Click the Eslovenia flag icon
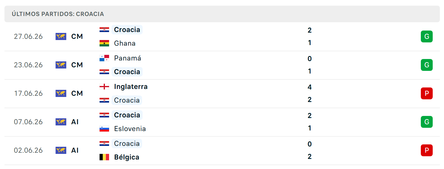The image size is (444, 169). pyautogui.click(x=104, y=129)
